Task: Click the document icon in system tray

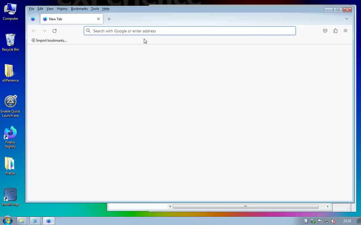Action: pyautogui.click(x=306, y=221)
